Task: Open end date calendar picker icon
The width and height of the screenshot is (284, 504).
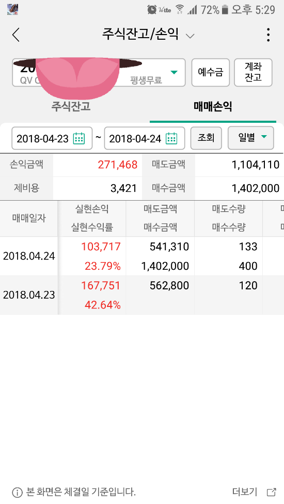Action: click(x=171, y=139)
